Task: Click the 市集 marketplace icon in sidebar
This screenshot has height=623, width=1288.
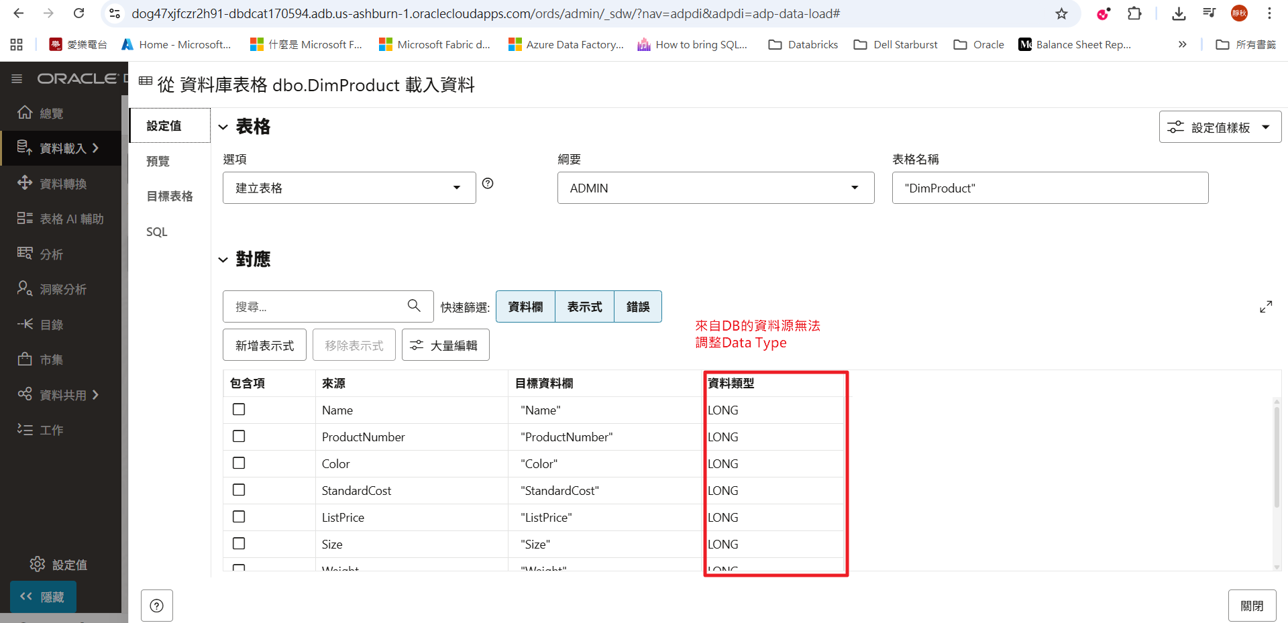Action: (x=25, y=359)
